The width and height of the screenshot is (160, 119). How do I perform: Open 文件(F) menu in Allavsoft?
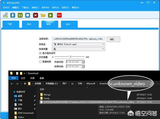pyautogui.click(x=6, y=7)
